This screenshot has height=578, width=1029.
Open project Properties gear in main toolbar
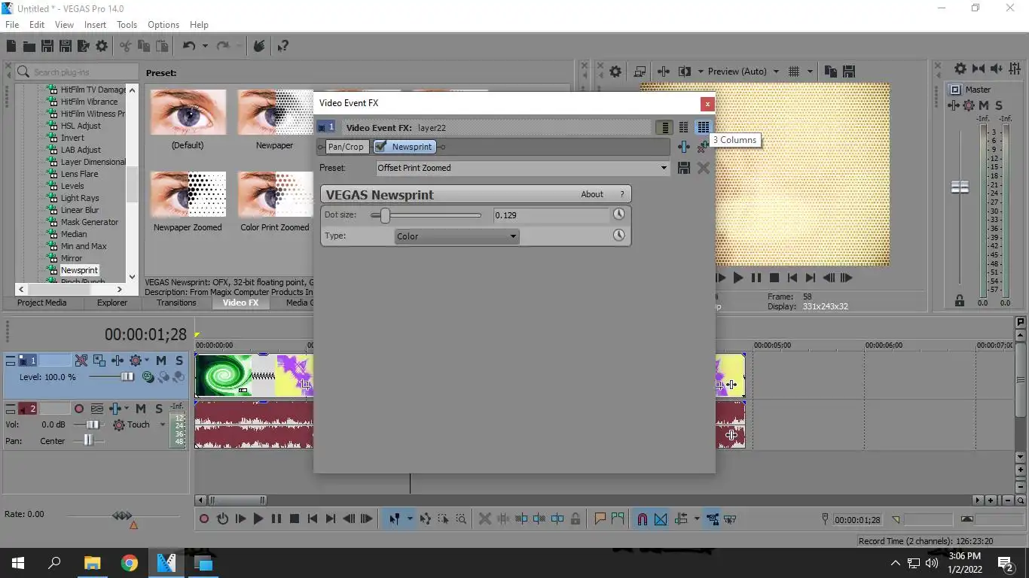[102, 46]
